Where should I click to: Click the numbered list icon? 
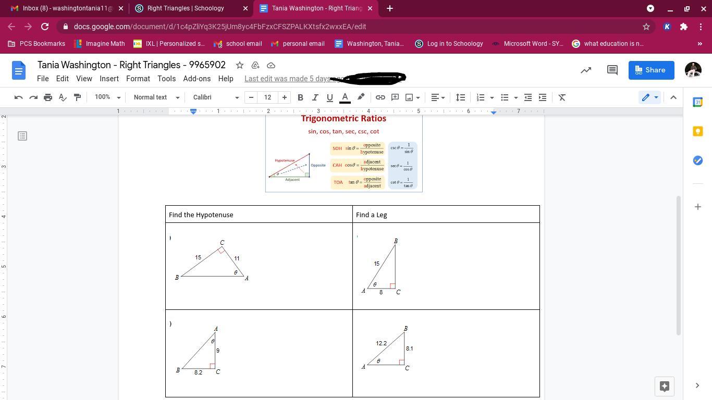pyautogui.click(x=481, y=97)
